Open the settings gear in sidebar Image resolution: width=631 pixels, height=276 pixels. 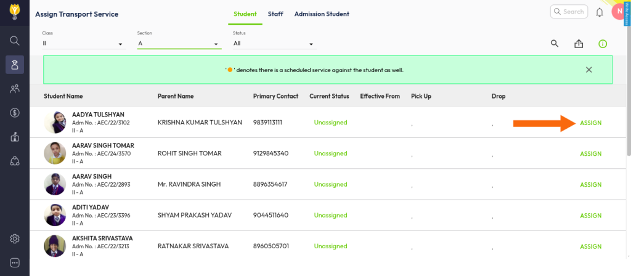tap(15, 239)
